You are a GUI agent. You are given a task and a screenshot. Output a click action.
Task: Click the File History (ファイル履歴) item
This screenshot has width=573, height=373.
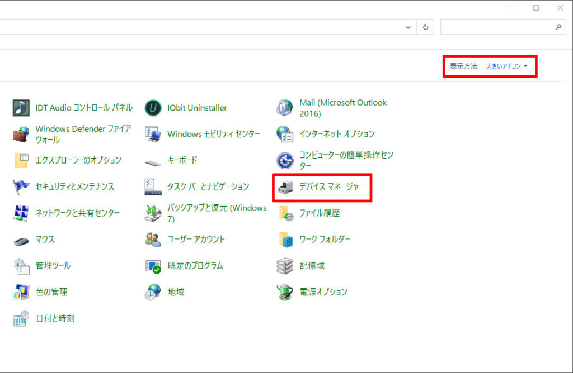click(x=319, y=213)
